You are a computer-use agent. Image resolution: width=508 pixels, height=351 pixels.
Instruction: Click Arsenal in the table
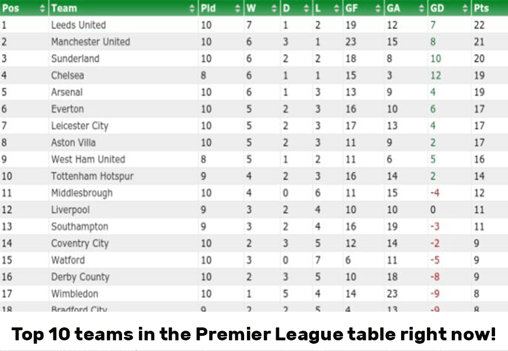(x=67, y=92)
